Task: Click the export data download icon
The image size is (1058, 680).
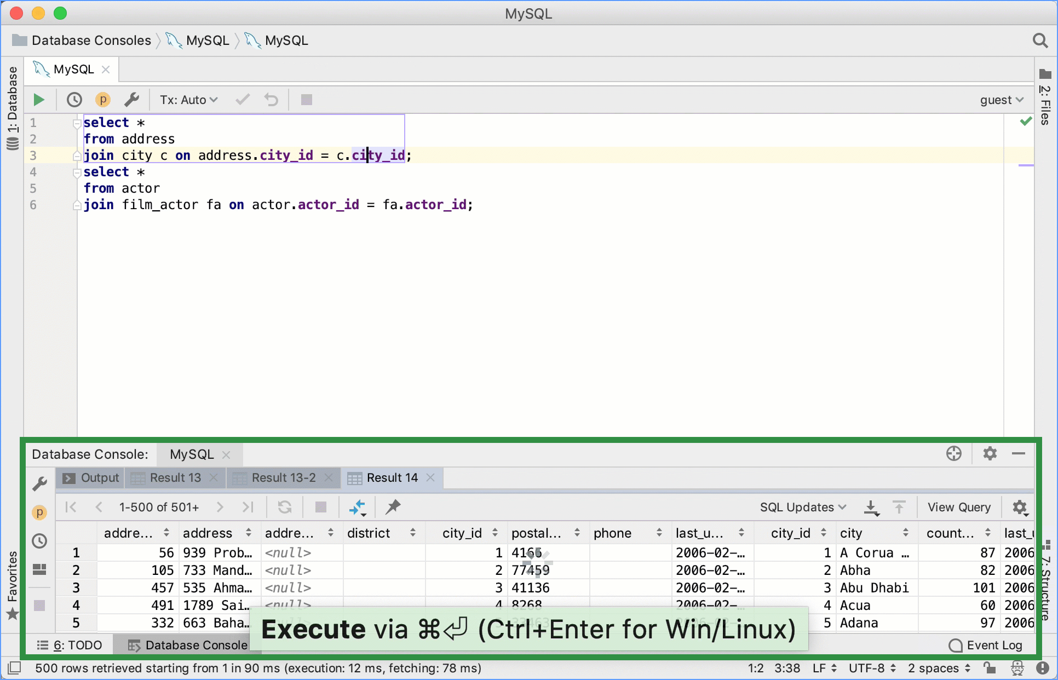Action: click(x=871, y=508)
